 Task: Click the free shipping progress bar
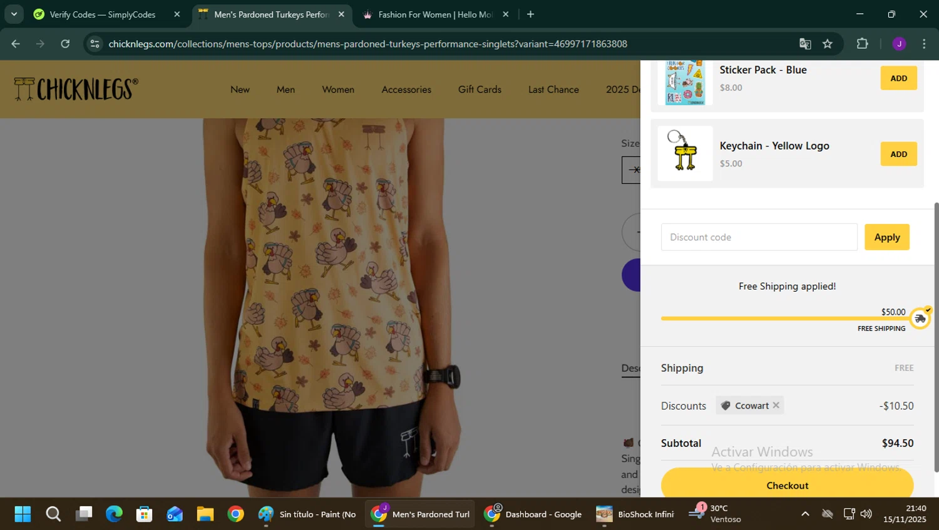(785, 319)
